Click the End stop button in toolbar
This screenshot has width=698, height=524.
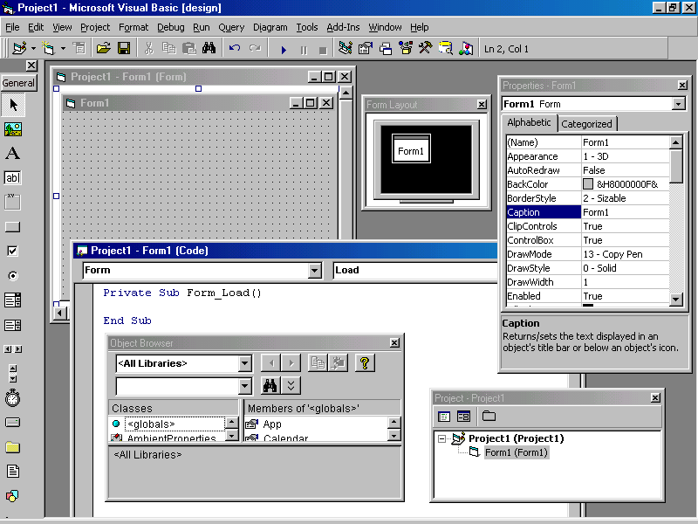tap(323, 50)
